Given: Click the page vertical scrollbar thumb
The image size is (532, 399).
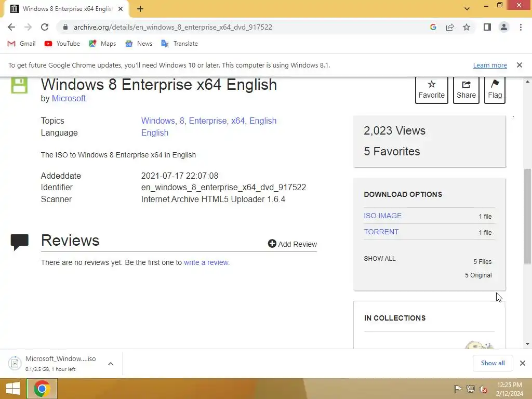Looking at the screenshot, I should [528, 216].
